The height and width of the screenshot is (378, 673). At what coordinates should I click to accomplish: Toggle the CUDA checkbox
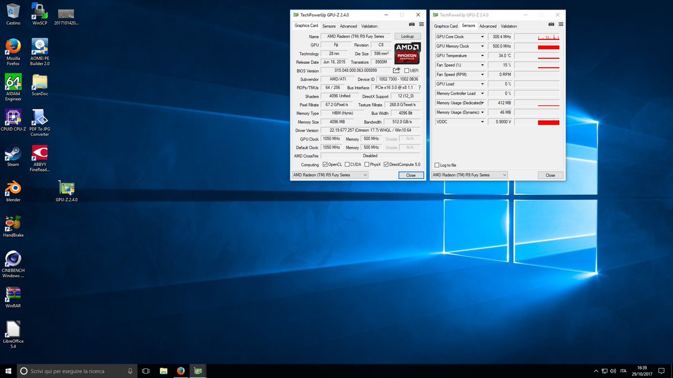coord(347,165)
